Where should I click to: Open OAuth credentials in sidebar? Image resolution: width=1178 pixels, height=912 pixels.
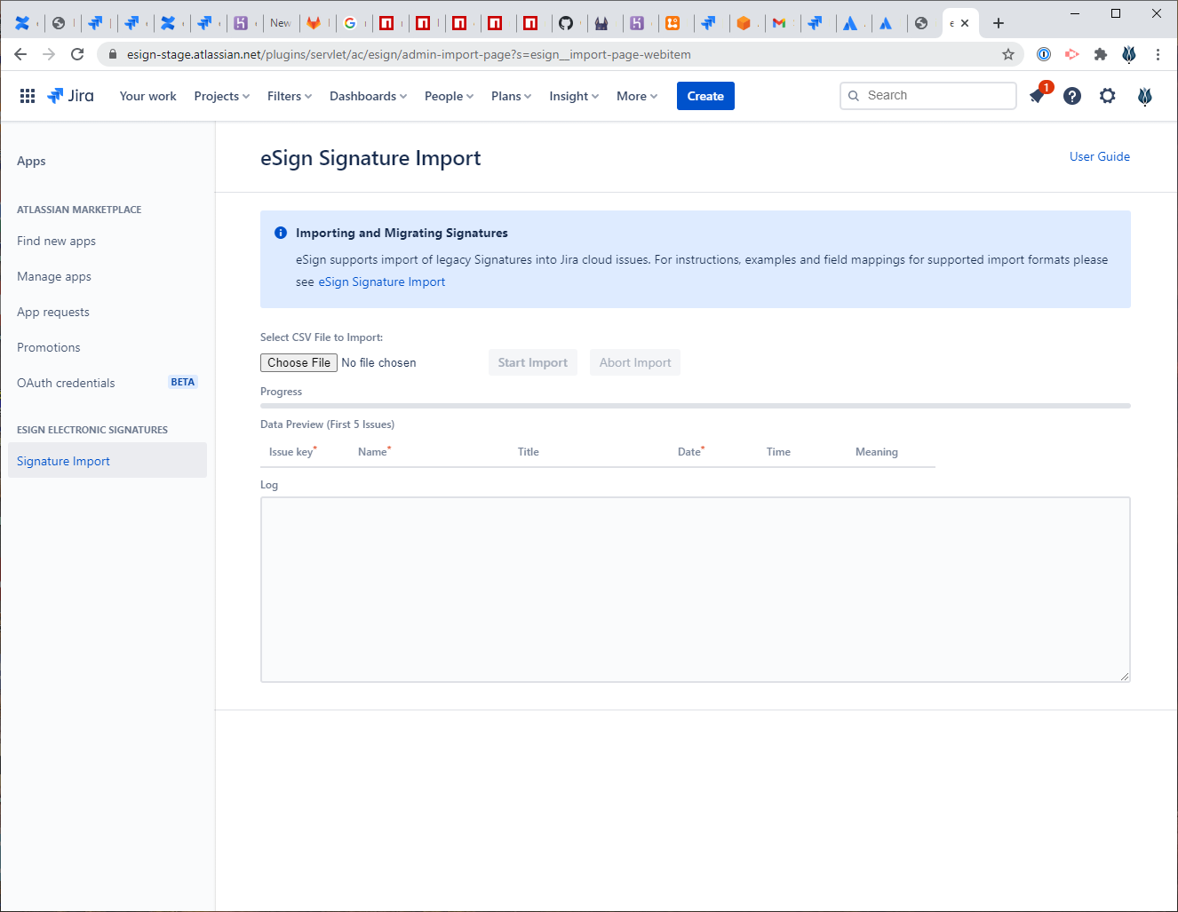66,383
